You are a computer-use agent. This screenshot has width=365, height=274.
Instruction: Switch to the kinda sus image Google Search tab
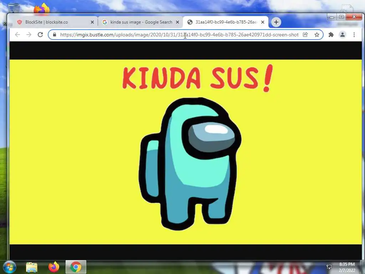click(x=140, y=22)
